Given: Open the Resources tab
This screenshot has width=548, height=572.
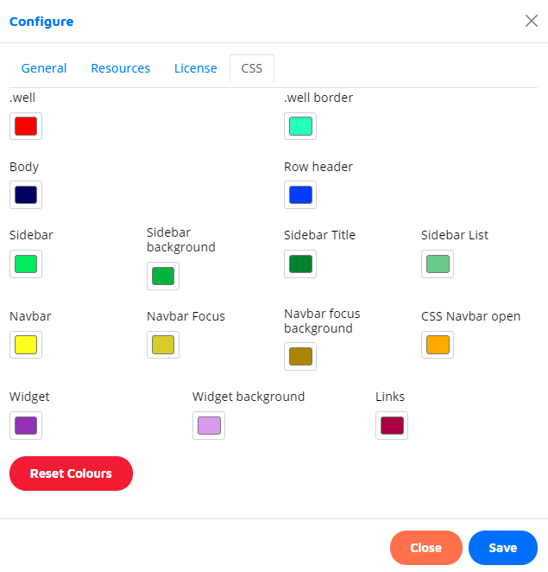Looking at the screenshot, I should click(x=120, y=68).
